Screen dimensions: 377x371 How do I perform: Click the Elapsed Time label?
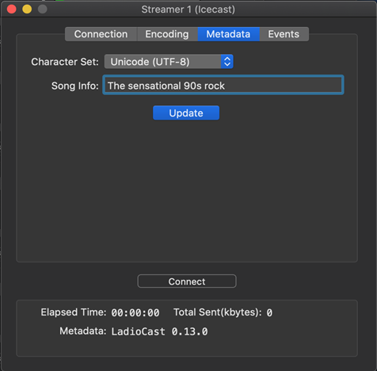tap(74, 312)
